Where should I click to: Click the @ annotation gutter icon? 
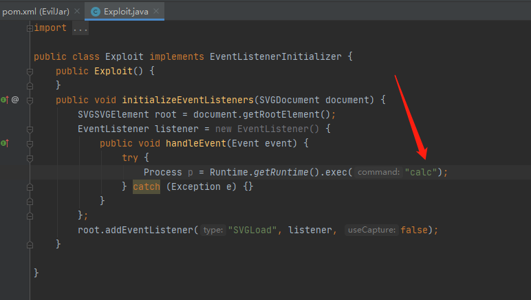[x=15, y=100]
